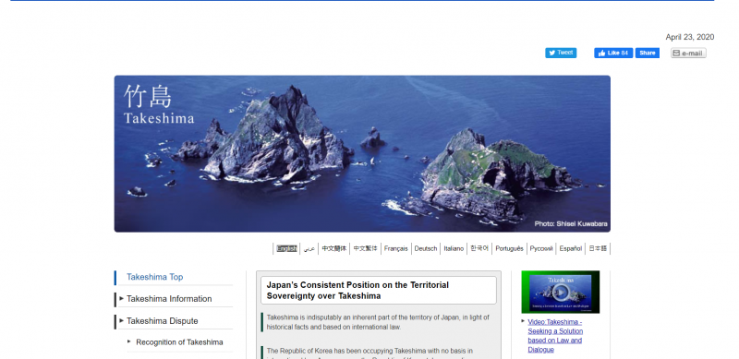
Task: Open the Recognition of Takeshima submenu item
Action: tap(179, 342)
